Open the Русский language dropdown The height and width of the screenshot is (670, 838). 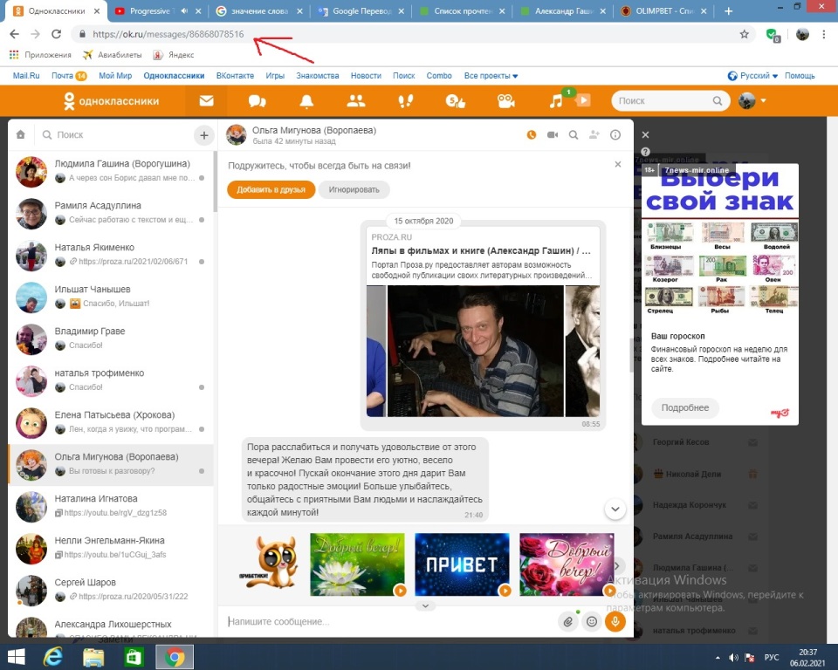point(753,76)
